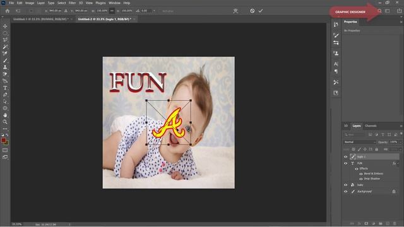Select the Lasso tool

pos(5,40)
